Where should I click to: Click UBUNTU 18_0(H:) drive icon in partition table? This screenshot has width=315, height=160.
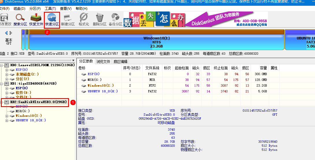84,91
